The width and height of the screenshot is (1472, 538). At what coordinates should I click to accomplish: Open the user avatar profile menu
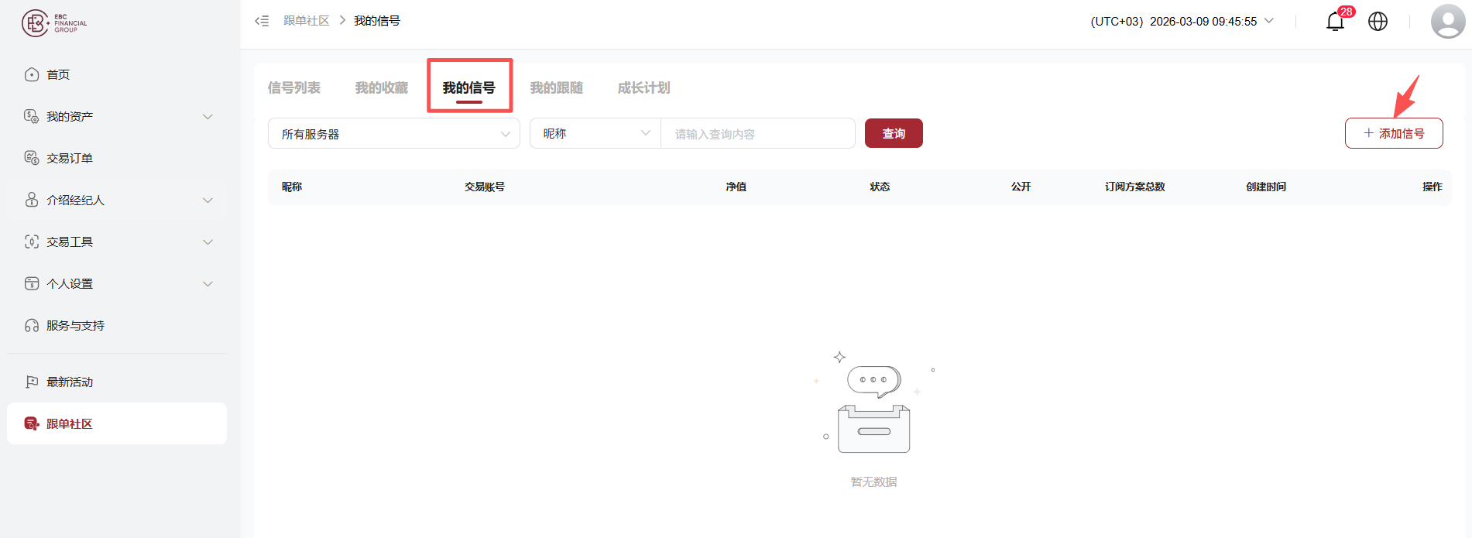click(1447, 21)
